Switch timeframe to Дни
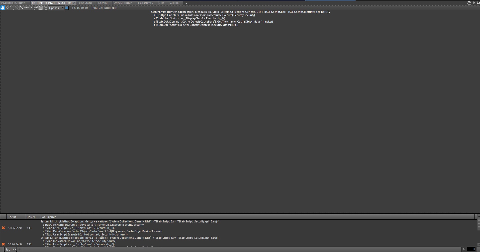Image resolution: width=480 pixels, height=252 pixels. point(115,8)
